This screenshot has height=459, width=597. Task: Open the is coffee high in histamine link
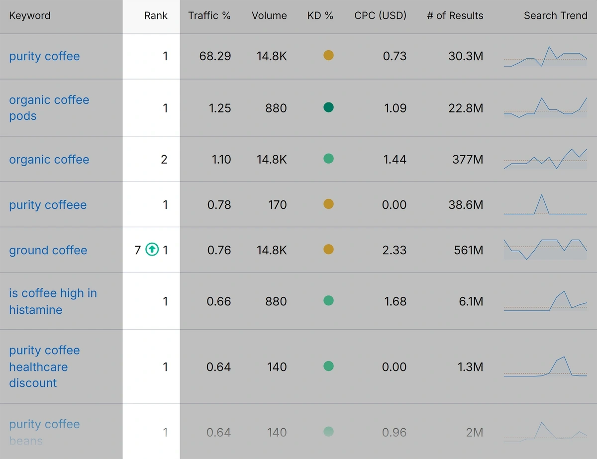[53, 301]
